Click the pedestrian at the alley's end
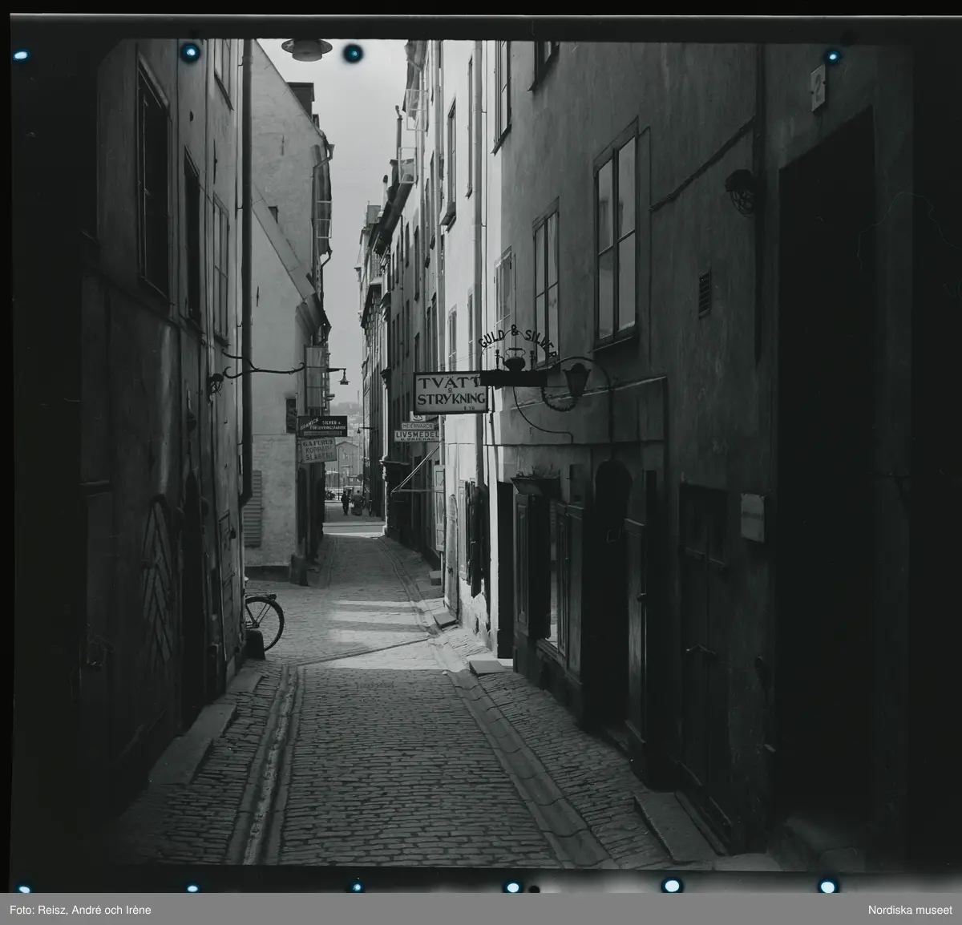Viewport: 962px width, 925px height. click(x=346, y=502)
